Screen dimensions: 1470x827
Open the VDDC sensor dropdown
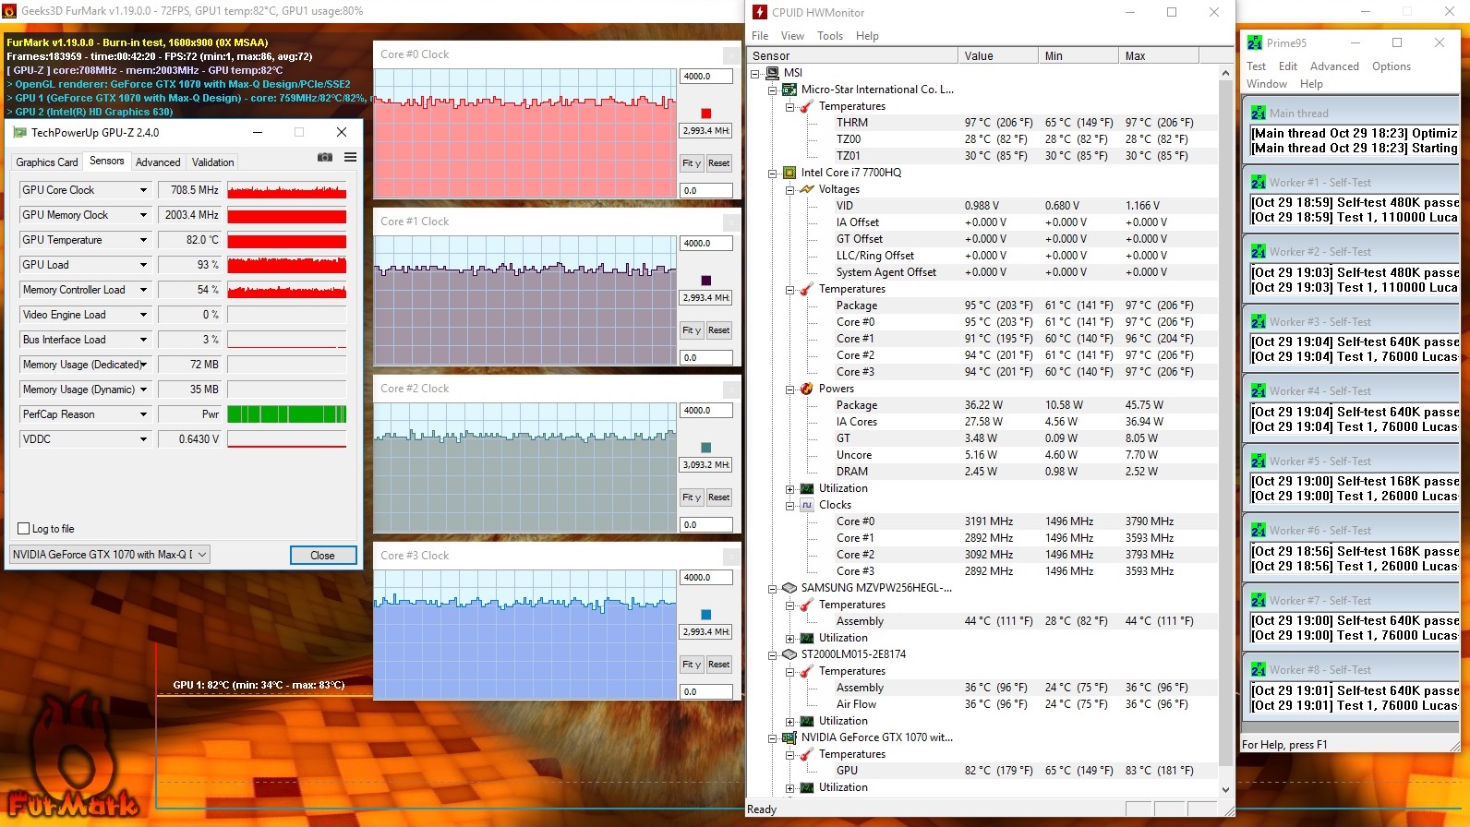click(x=143, y=439)
